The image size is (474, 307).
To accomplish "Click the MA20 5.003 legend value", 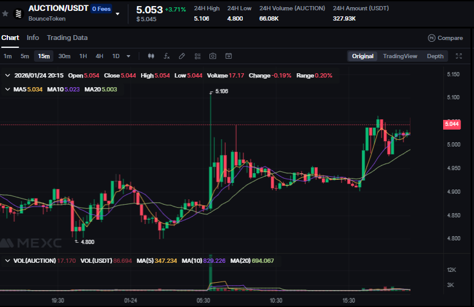I will pyautogui.click(x=100, y=90).
